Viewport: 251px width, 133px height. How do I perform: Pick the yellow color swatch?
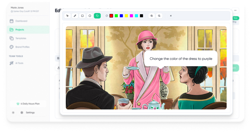coord(126,16)
